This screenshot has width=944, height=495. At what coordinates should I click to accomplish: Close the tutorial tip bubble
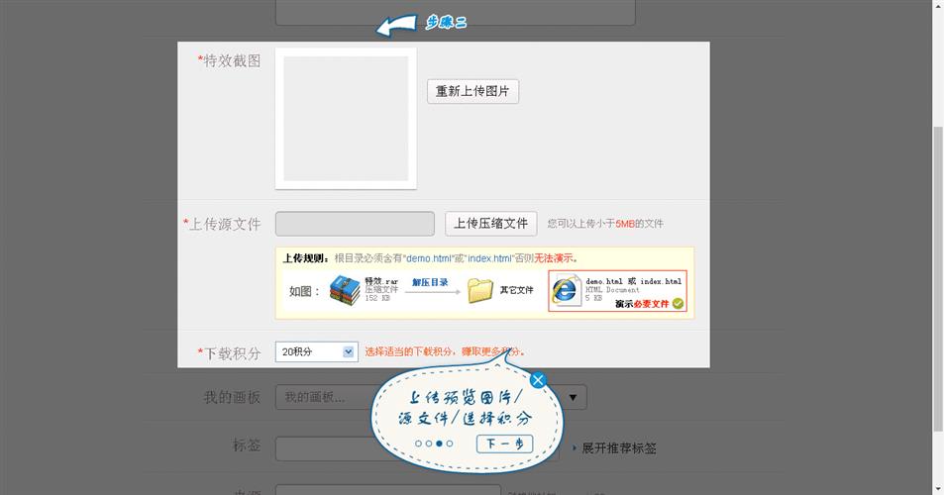538,380
